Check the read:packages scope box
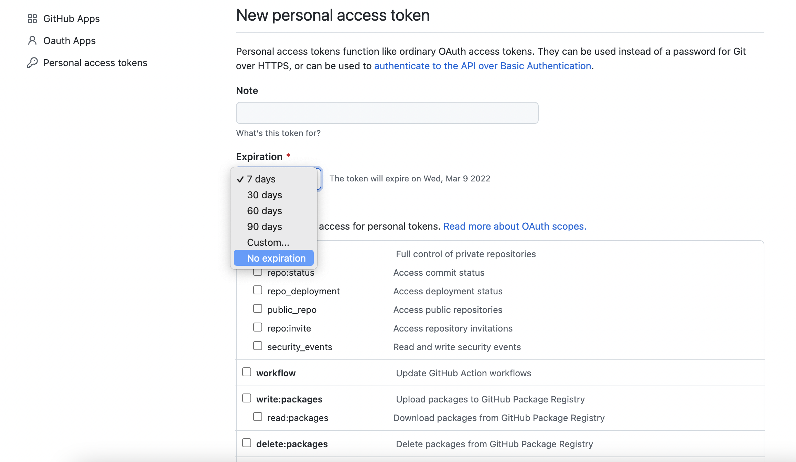This screenshot has height=462, width=796. pyautogui.click(x=258, y=417)
